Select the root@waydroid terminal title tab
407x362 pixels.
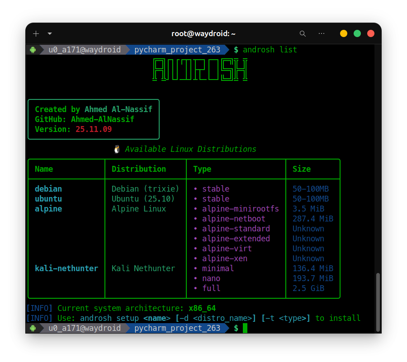pyautogui.click(x=203, y=33)
